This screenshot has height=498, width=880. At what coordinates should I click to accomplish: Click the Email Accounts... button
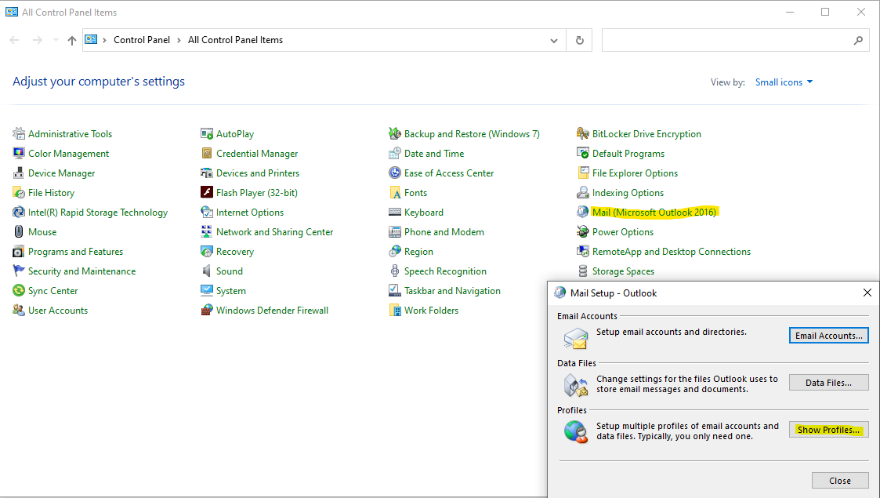[828, 336]
